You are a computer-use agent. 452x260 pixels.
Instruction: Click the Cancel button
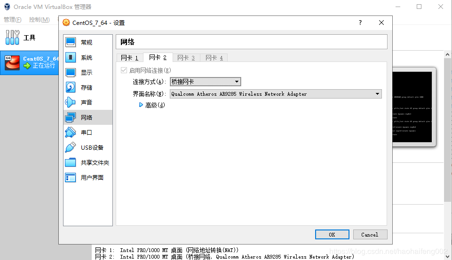pos(370,234)
